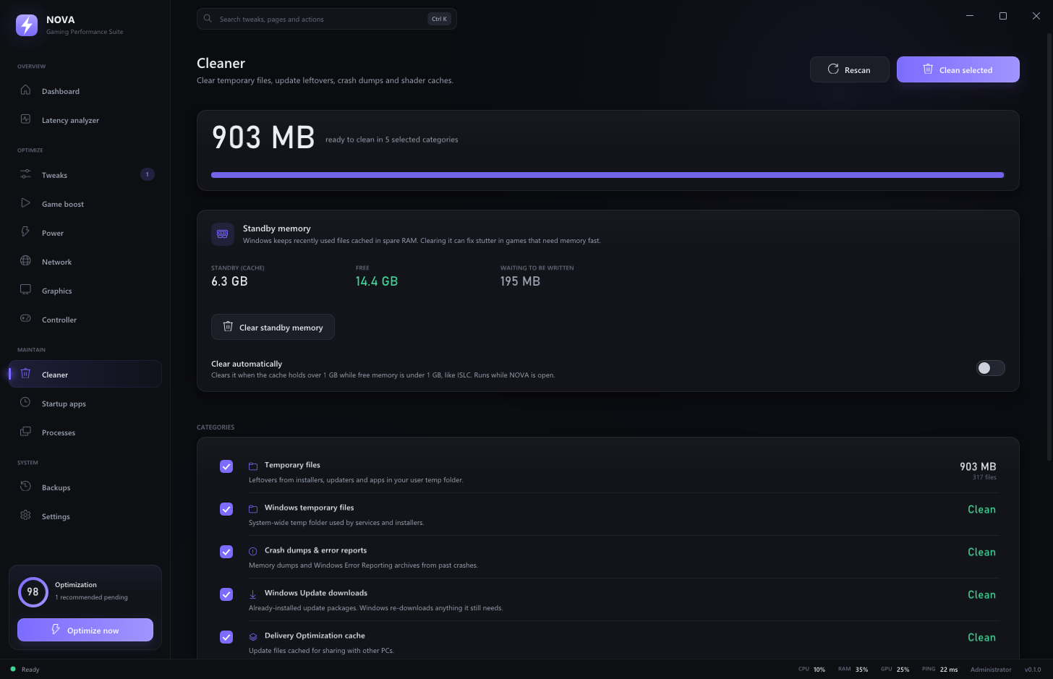Viewport: 1053px width, 679px height.
Task: Click the Settings gear icon
Action: point(25,516)
